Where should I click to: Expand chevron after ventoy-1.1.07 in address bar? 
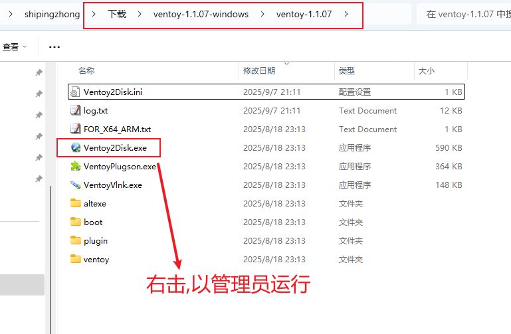pyautogui.click(x=347, y=14)
